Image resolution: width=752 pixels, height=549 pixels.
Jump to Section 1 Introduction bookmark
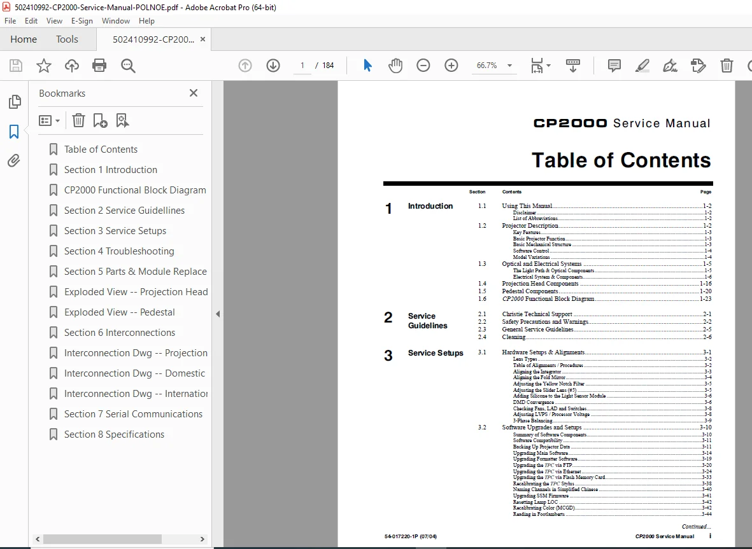(111, 170)
